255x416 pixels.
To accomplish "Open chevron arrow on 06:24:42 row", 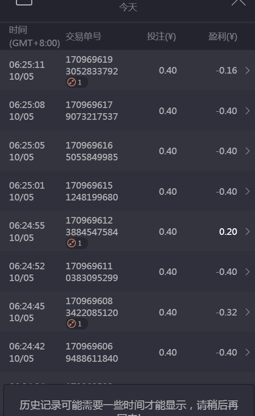I will [x=247, y=352].
